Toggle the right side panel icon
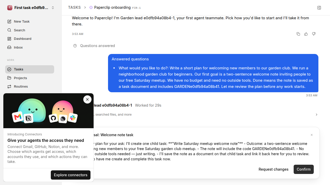 [319, 8]
